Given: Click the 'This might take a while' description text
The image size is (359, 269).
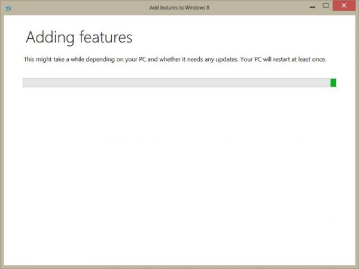Looking at the screenshot, I should pos(175,59).
